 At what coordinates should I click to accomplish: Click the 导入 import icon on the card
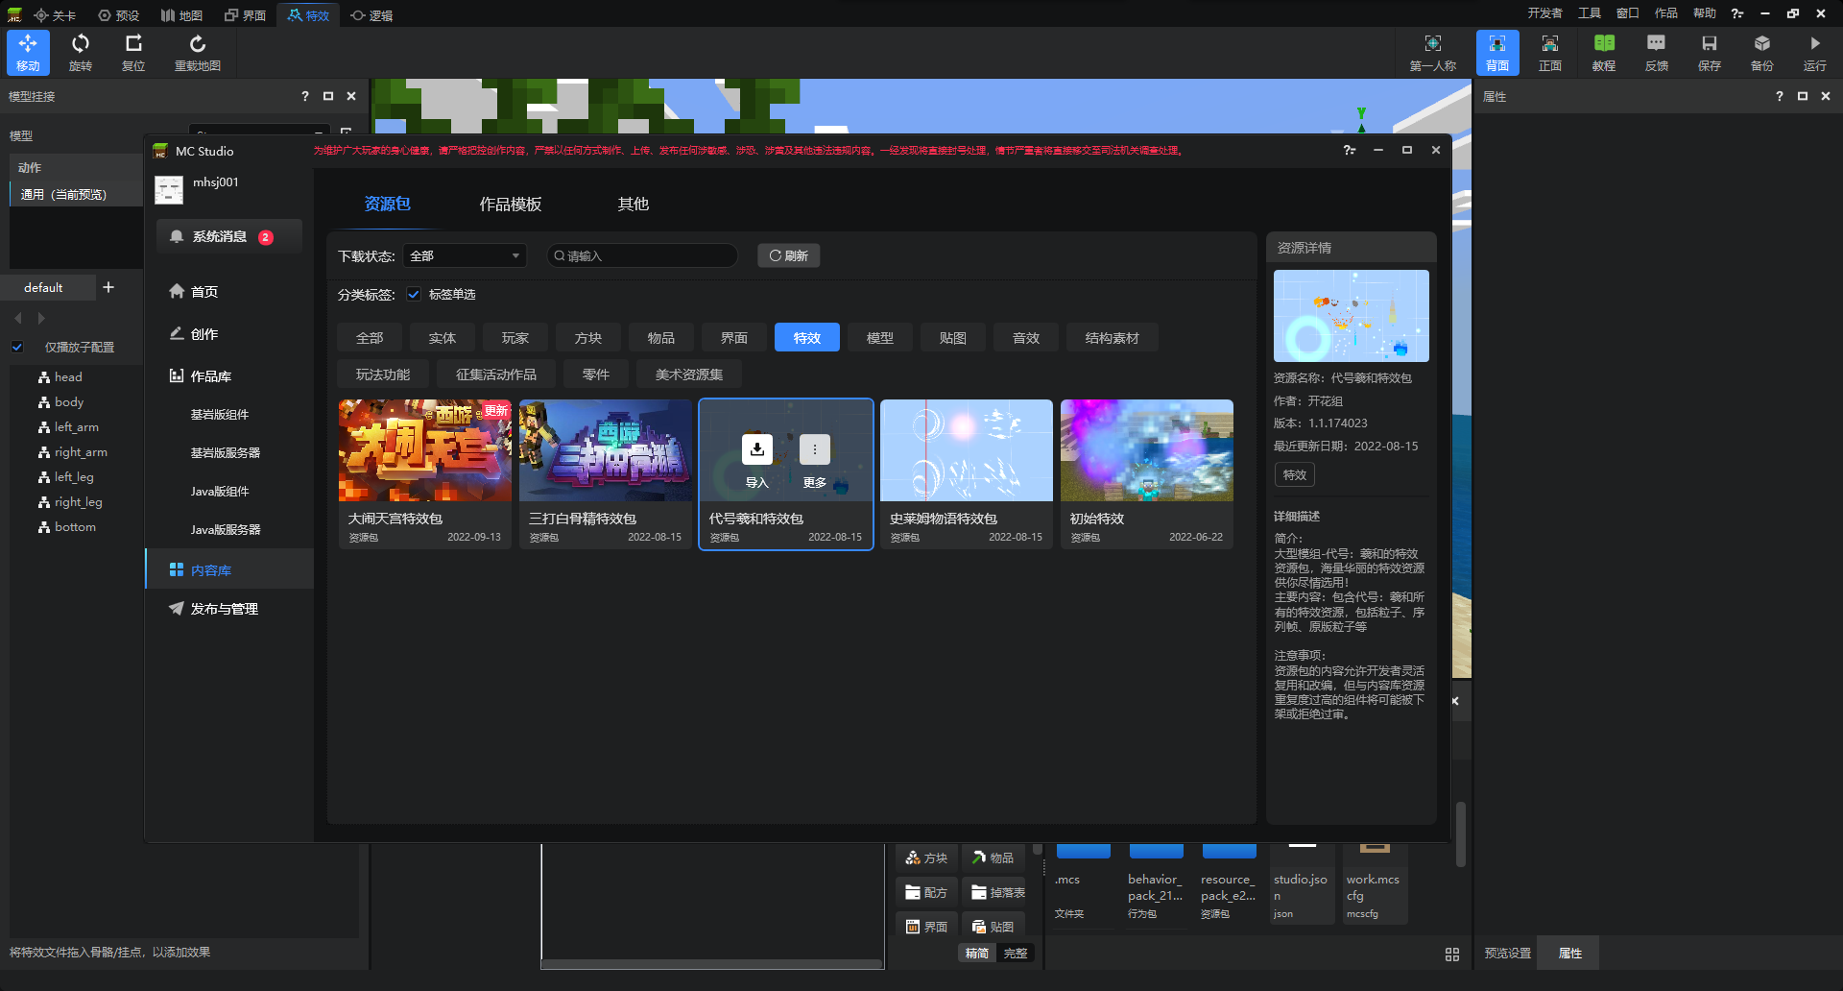tap(757, 448)
